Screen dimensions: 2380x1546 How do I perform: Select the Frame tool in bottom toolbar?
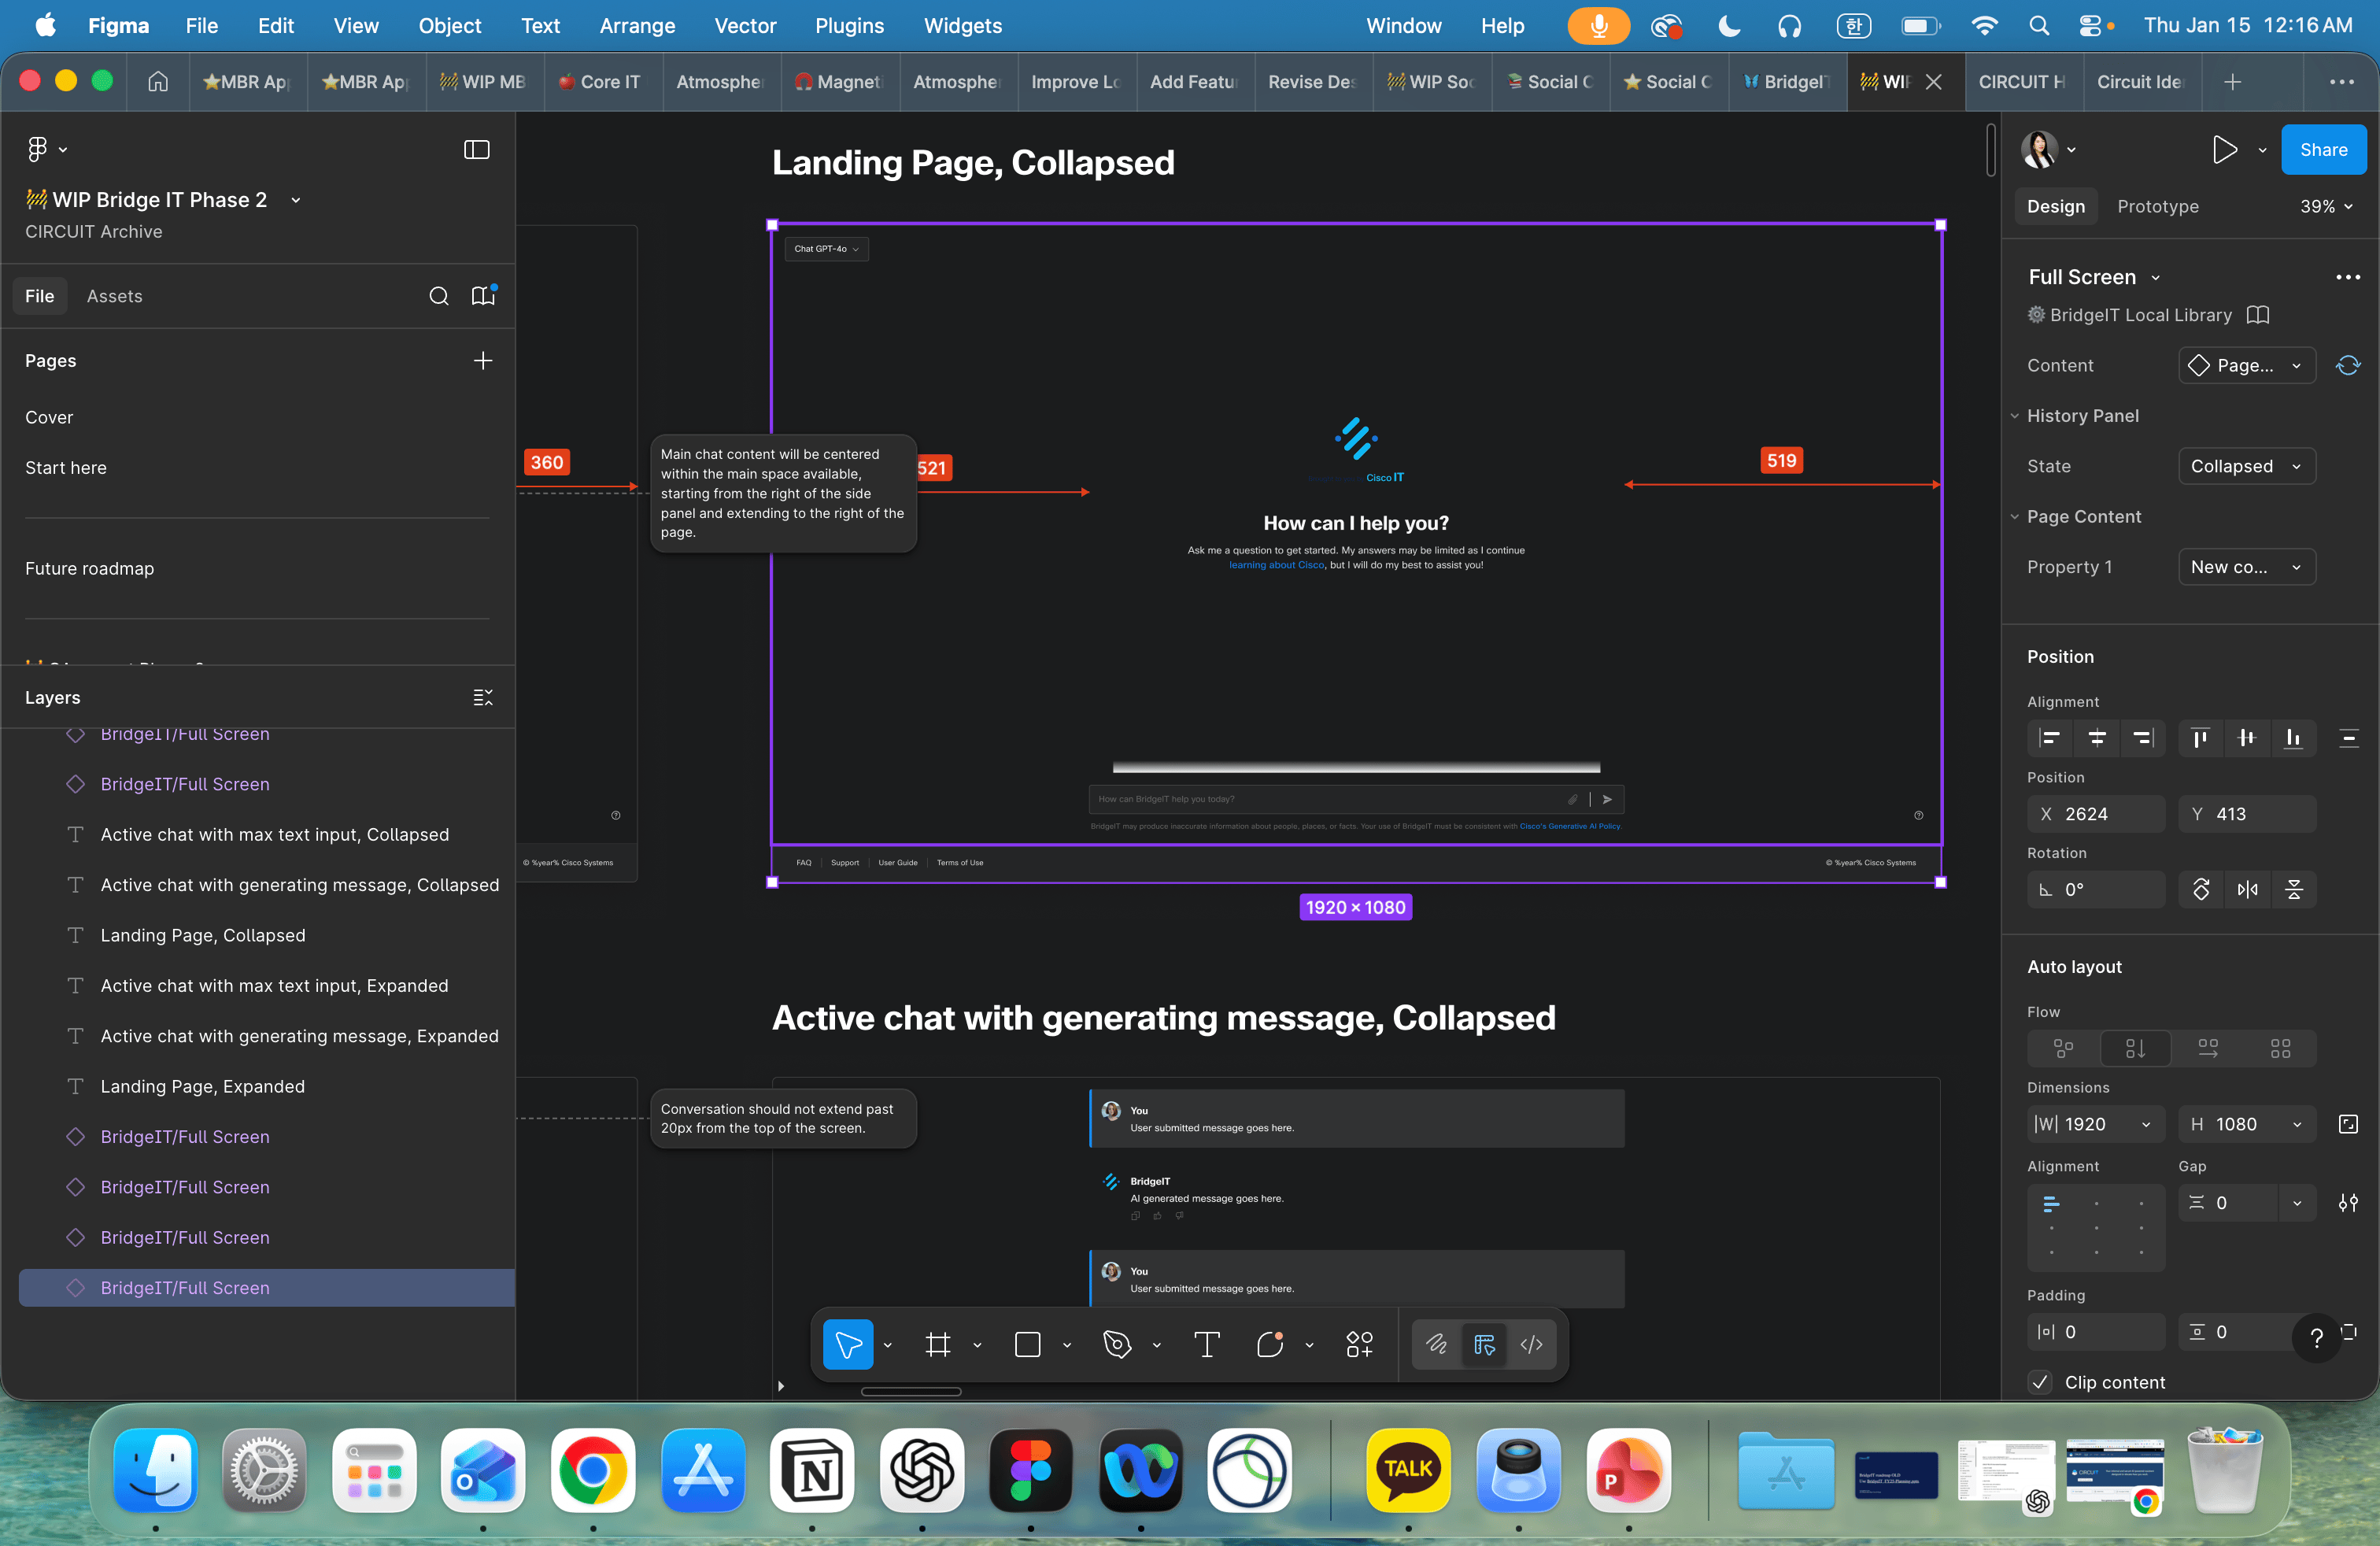click(x=937, y=1345)
